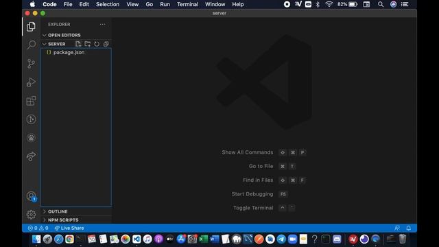The height and width of the screenshot is (247, 439).
Task: Open Explorer more actions (ellipsis)
Action: 102,25
